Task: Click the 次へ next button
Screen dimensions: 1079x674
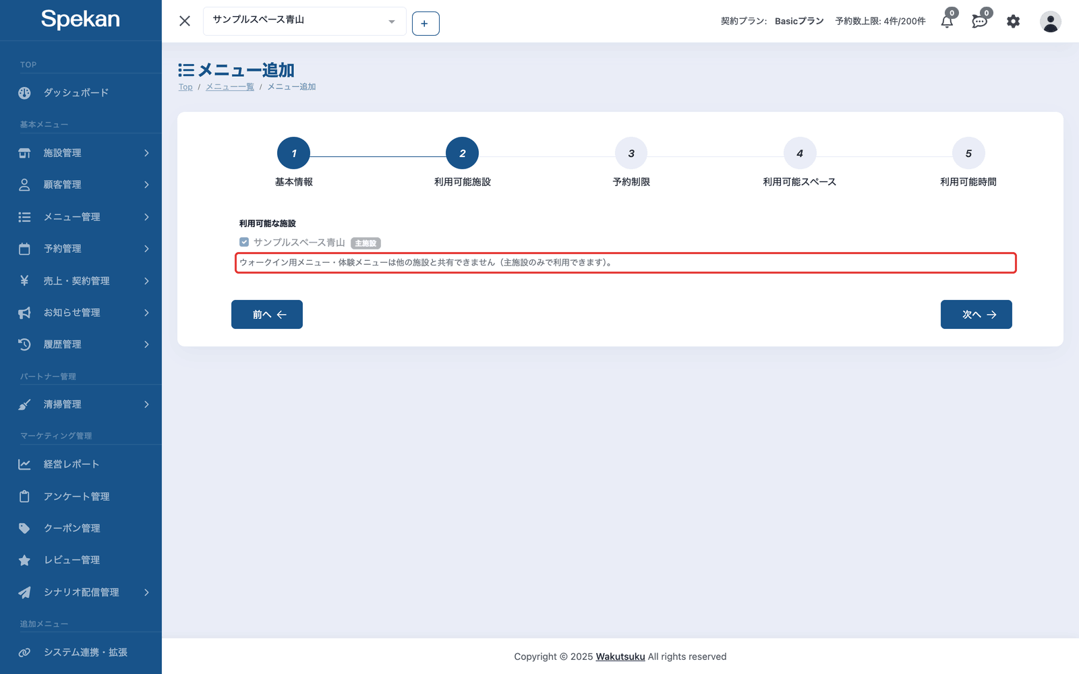Action: click(976, 315)
